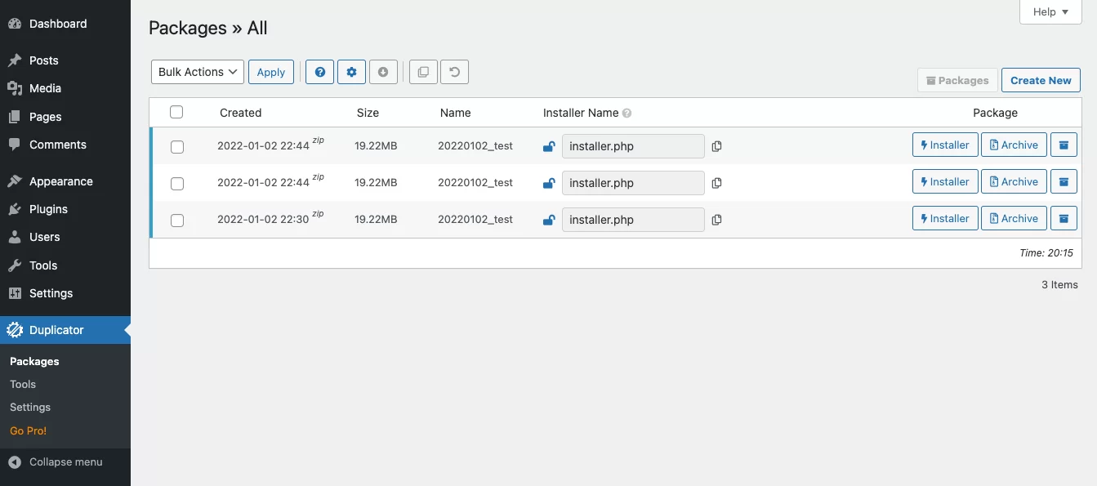Open package details box icon in 22:30 row
Viewport: 1097px width, 486px height.
(1064, 219)
